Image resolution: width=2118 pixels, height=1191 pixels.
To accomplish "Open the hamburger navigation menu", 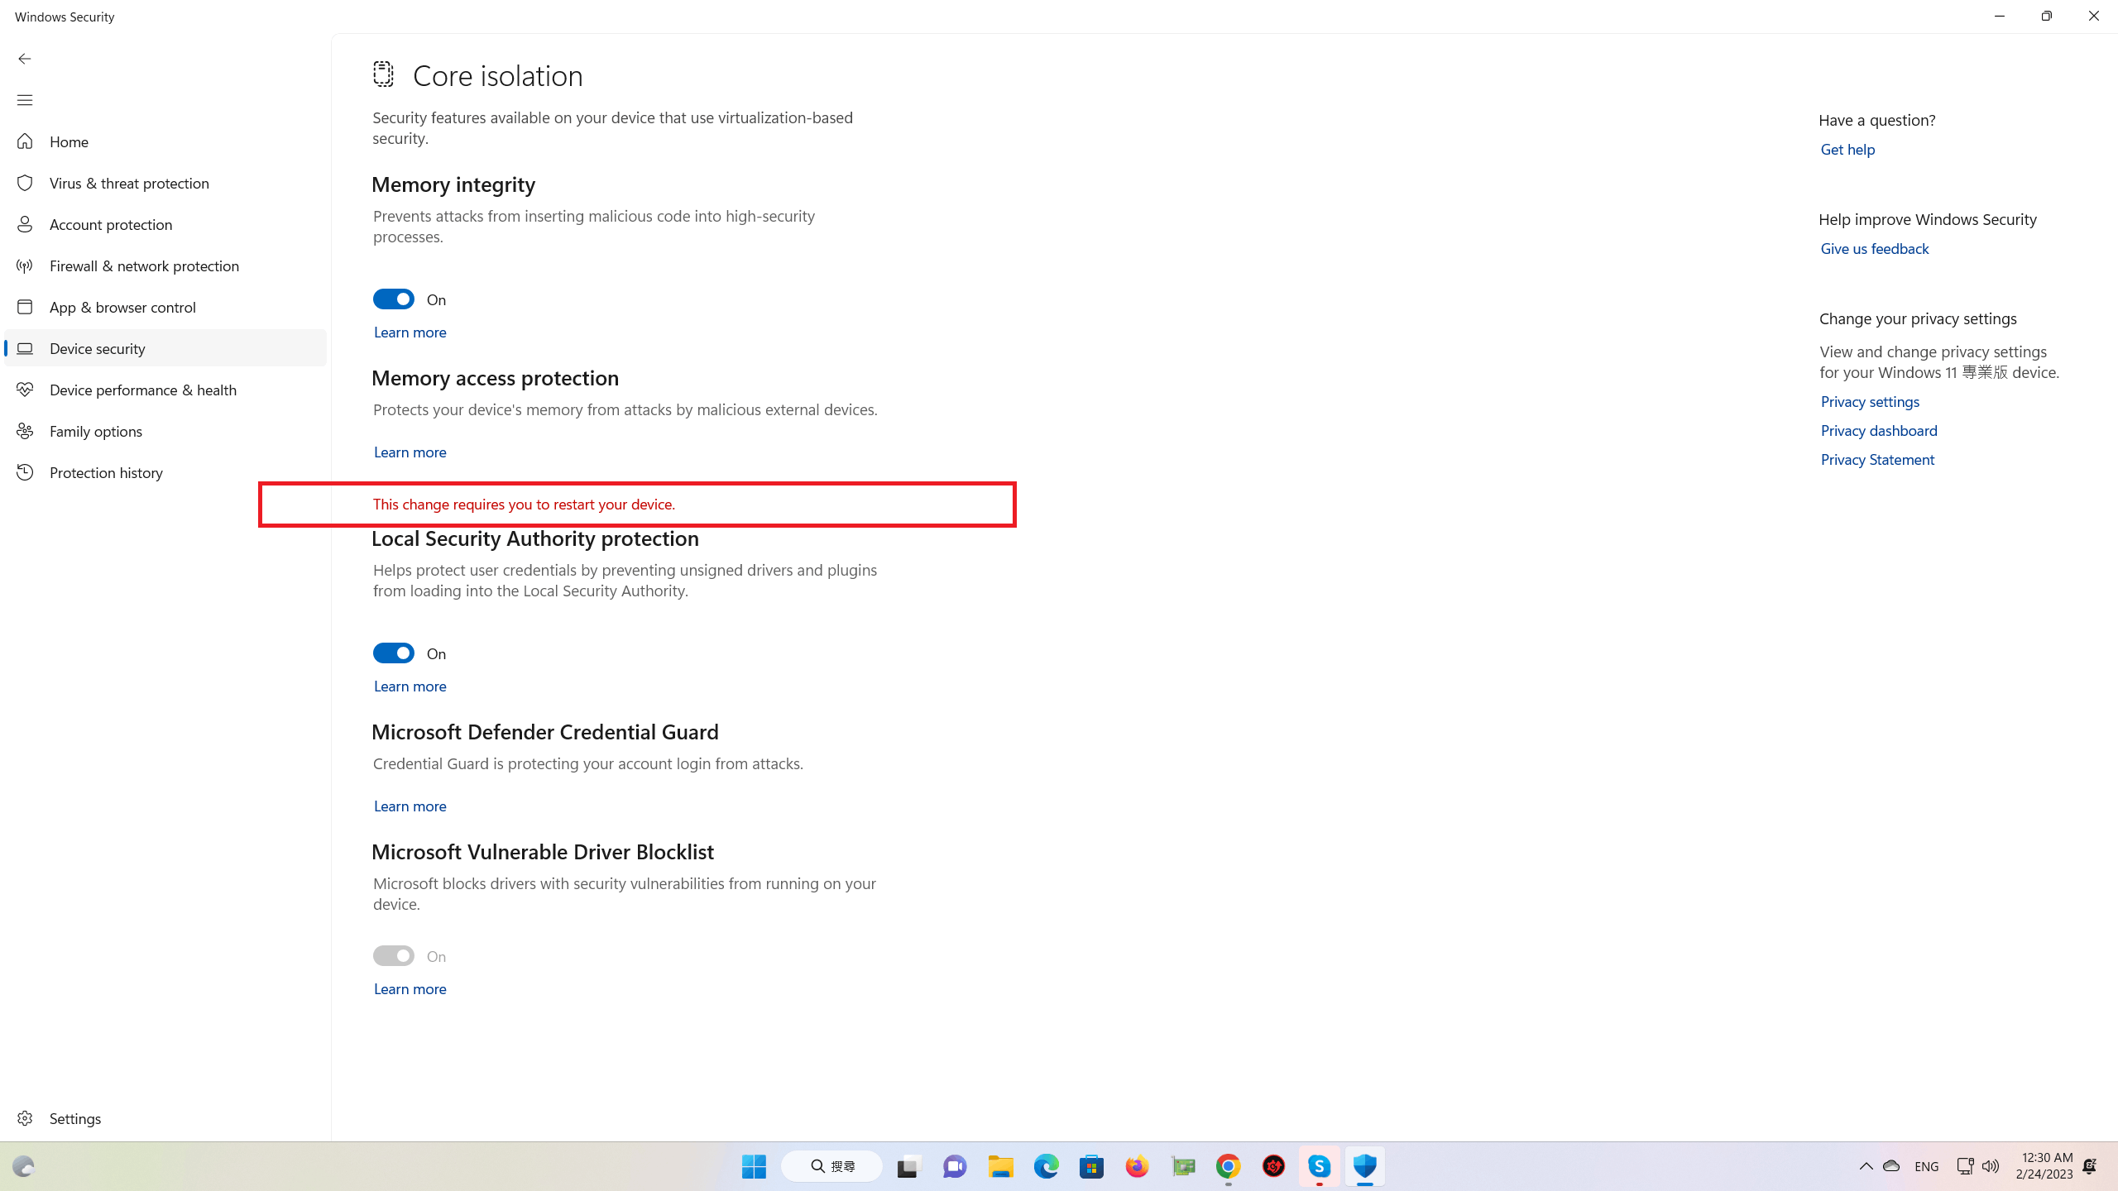I will (x=25, y=100).
